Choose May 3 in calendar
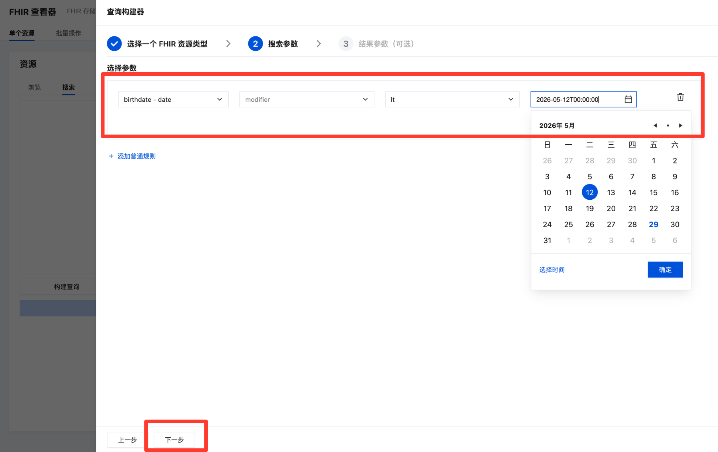The height and width of the screenshot is (452, 718). coord(547,177)
